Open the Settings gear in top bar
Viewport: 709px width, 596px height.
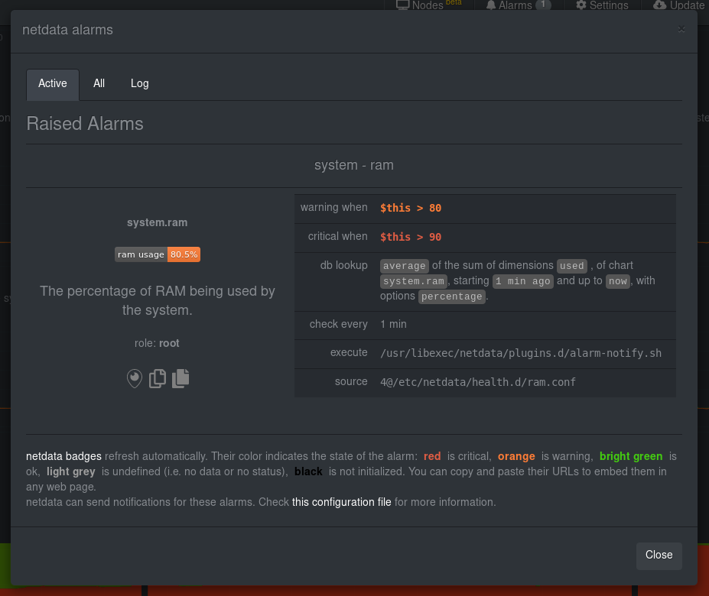point(581,5)
